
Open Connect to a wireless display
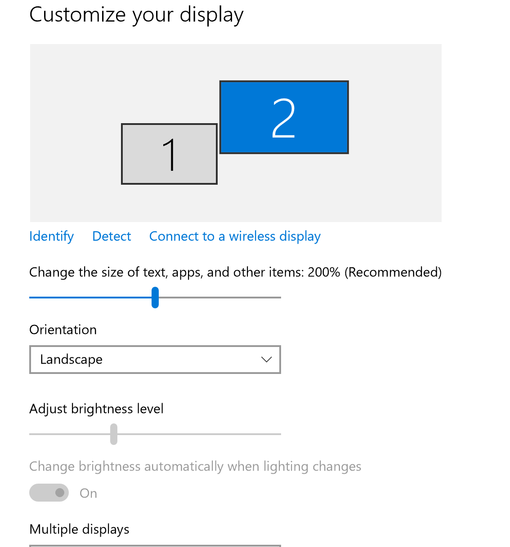point(235,236)
